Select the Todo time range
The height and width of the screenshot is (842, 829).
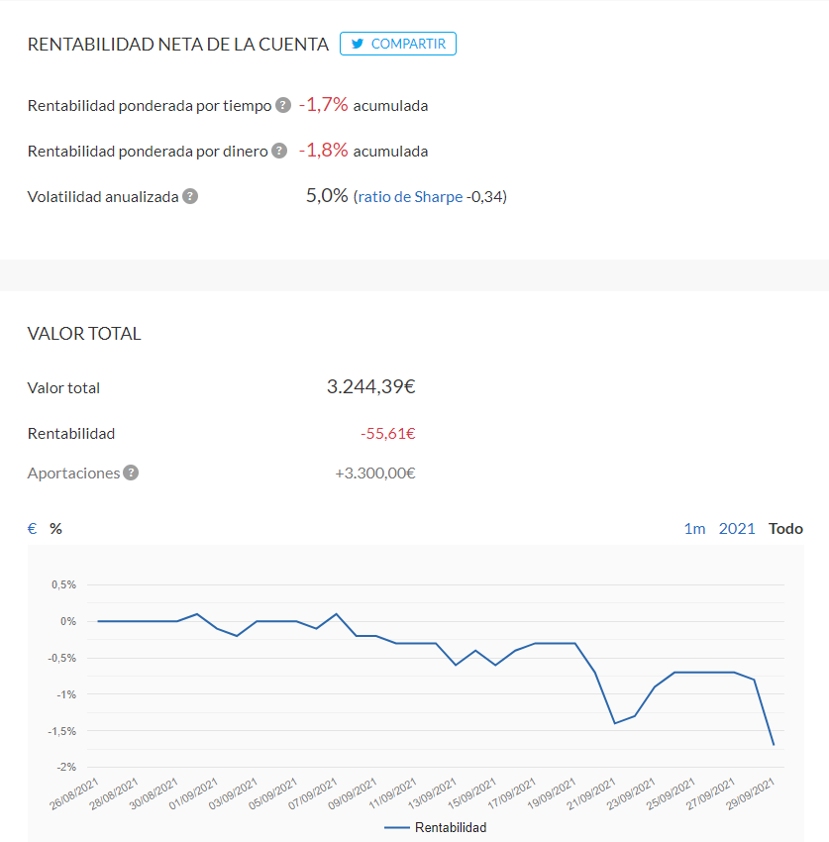(785, 529)
